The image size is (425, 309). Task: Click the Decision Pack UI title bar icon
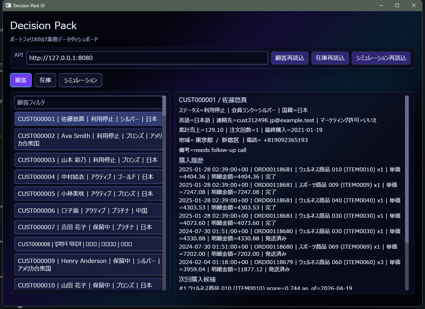coord(8,5)
